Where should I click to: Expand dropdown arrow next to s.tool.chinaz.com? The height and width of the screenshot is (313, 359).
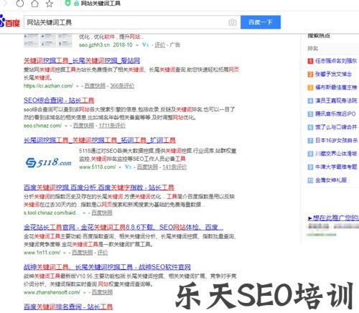pyautogui.click(x=84, y=213)
